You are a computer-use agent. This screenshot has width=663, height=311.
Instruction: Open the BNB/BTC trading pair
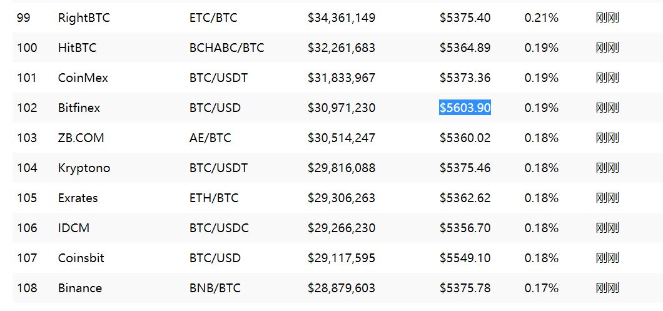(x=215, y=288)
